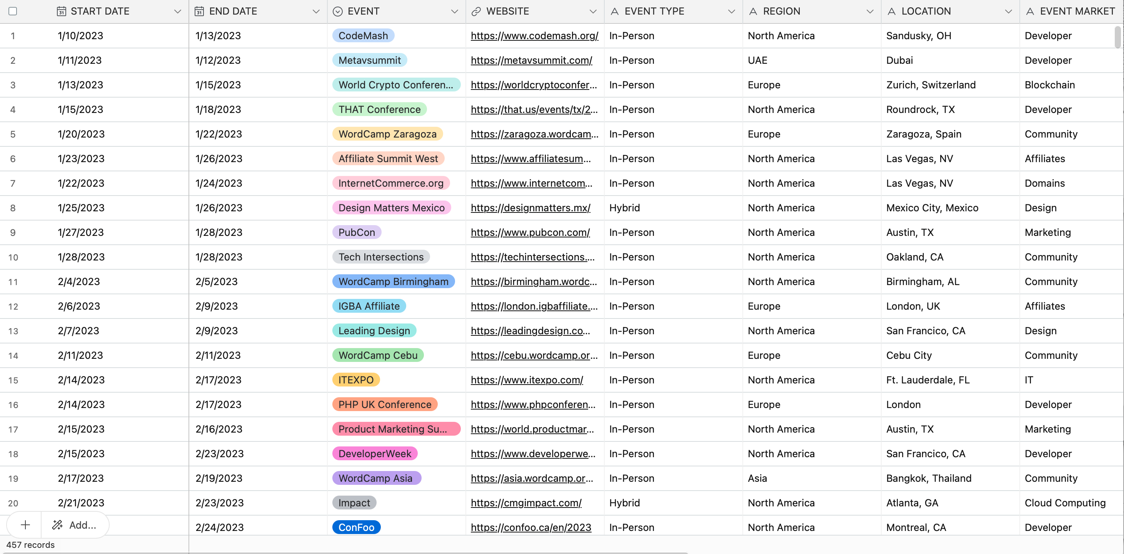
Task: Select the ITEXPO event cell
Action: 396,380
